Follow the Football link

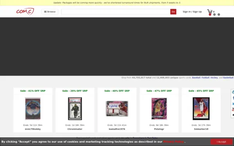[206, 77]
